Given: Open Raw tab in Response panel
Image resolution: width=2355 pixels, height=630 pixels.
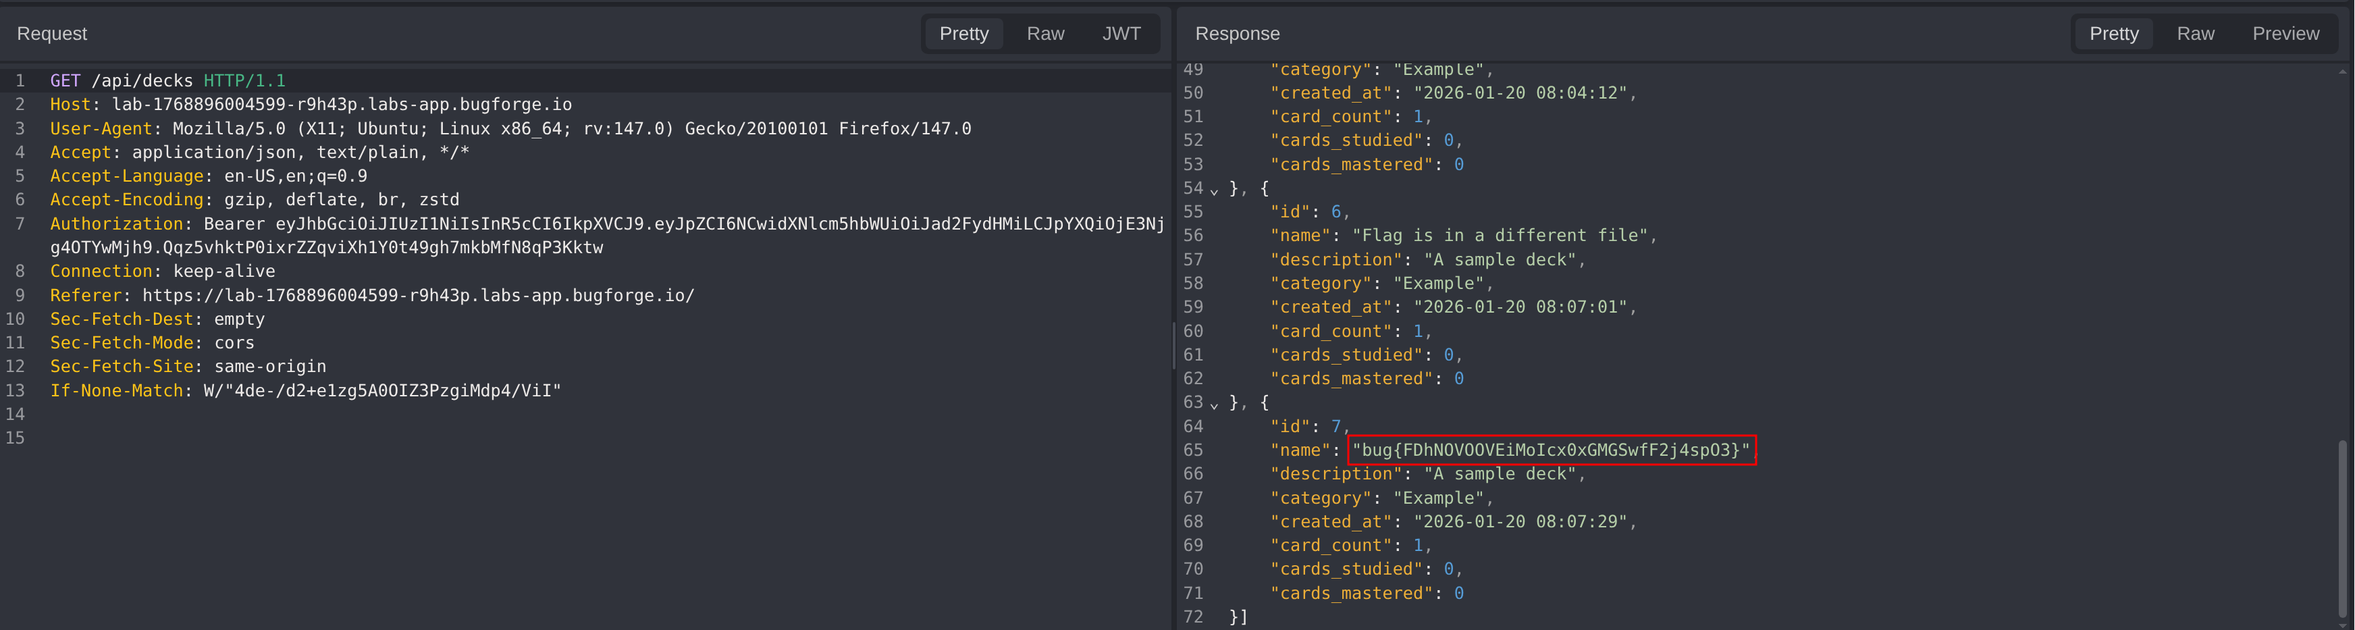Looking at the screenshot, I should tap(2195, 34).
